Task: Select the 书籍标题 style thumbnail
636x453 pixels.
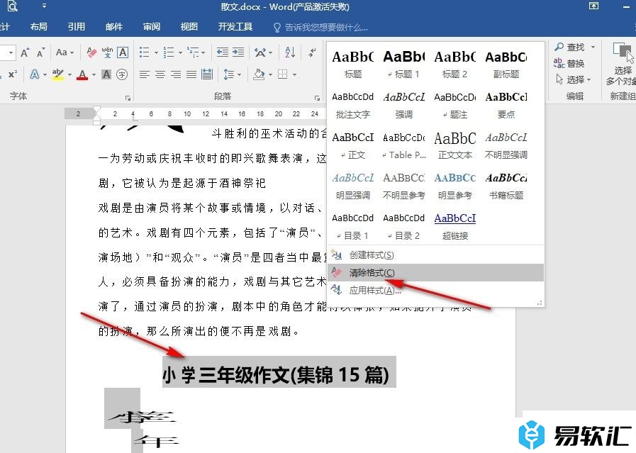Action: coord(506,185)
